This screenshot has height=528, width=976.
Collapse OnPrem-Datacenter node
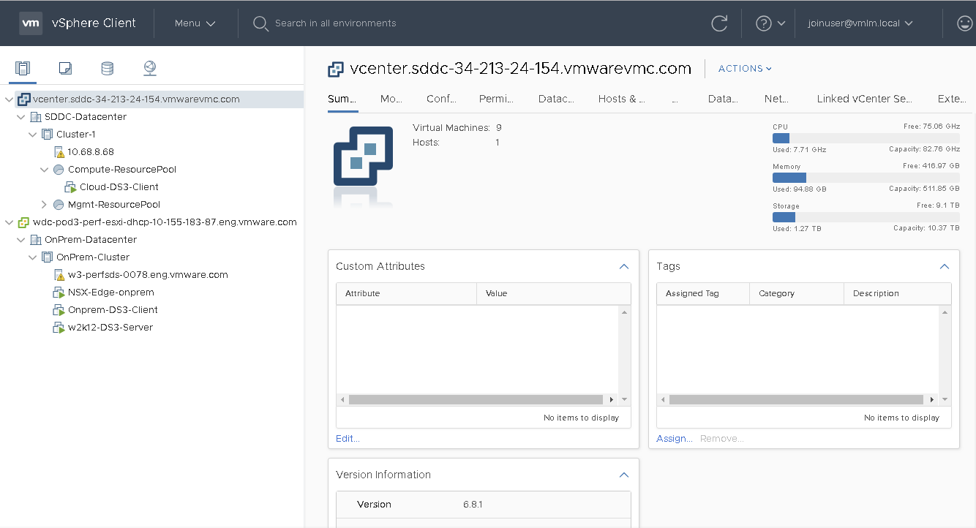pyautogui.click(x=20, y=240)
